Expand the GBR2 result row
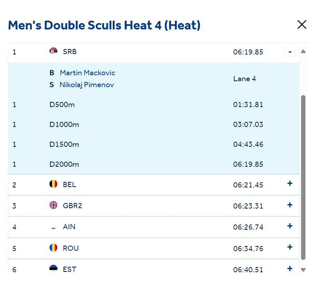This screenshot has width=315, height=281. pyautogui.click(x=290, y=205)
